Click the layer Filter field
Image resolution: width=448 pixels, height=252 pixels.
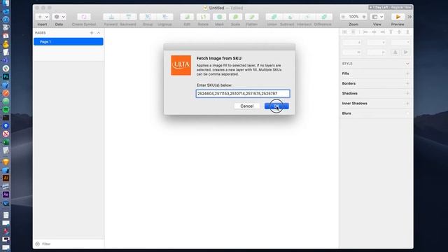(x=69, y=244)
